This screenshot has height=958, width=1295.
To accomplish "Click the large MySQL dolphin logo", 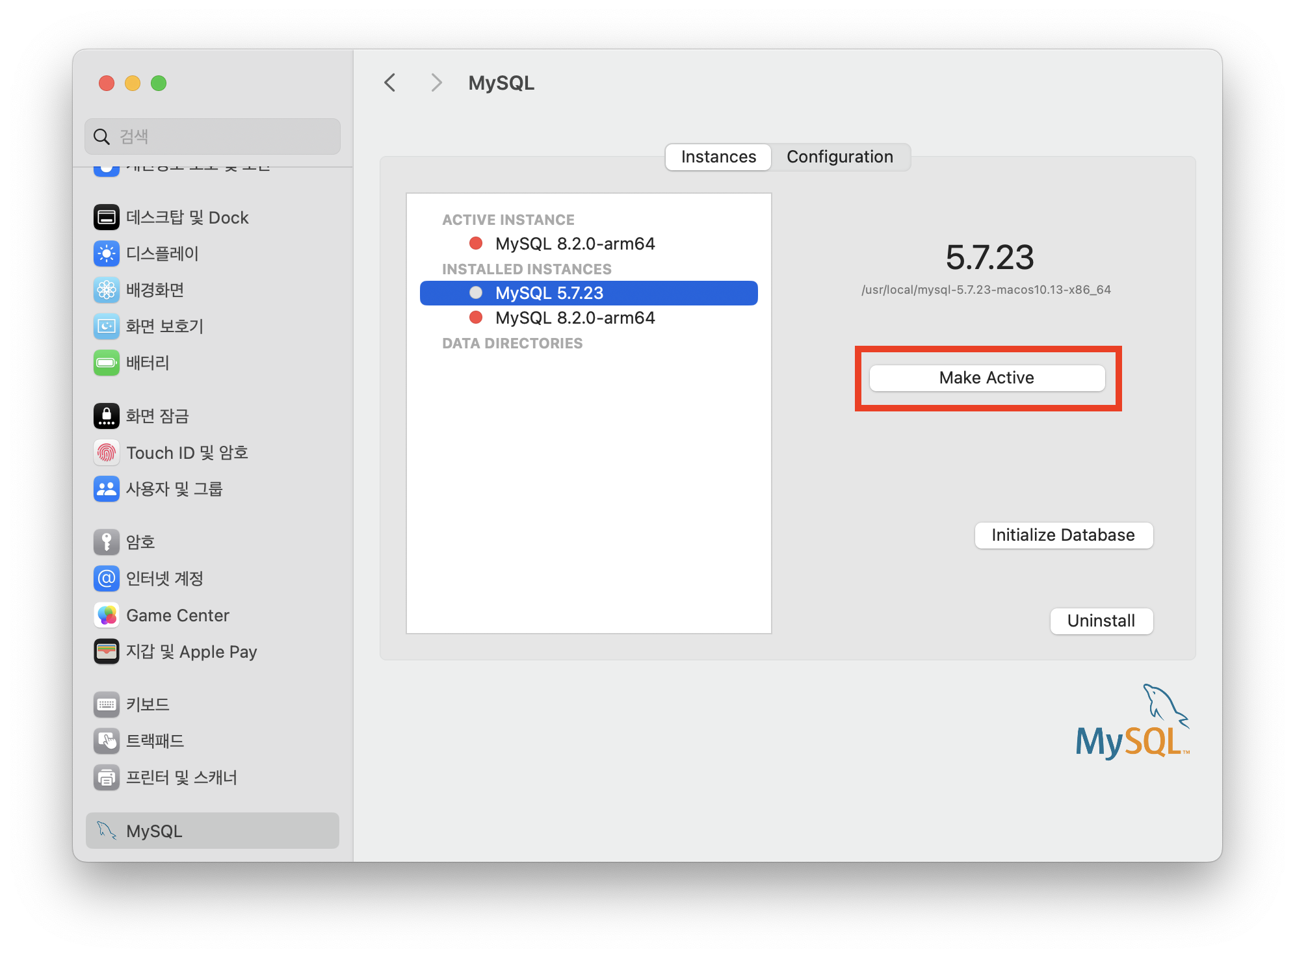I will click(x=1132, y=721).
